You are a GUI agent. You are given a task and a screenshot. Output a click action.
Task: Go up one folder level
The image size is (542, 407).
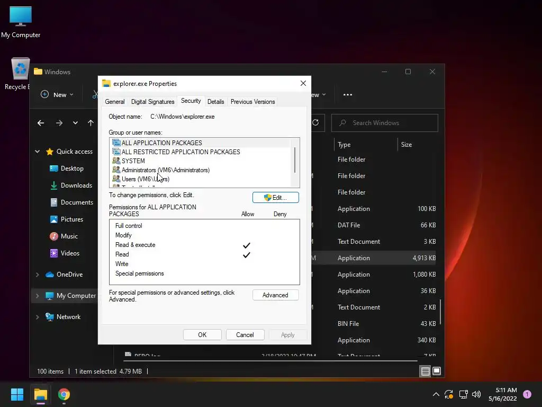(x=91, y=123)
